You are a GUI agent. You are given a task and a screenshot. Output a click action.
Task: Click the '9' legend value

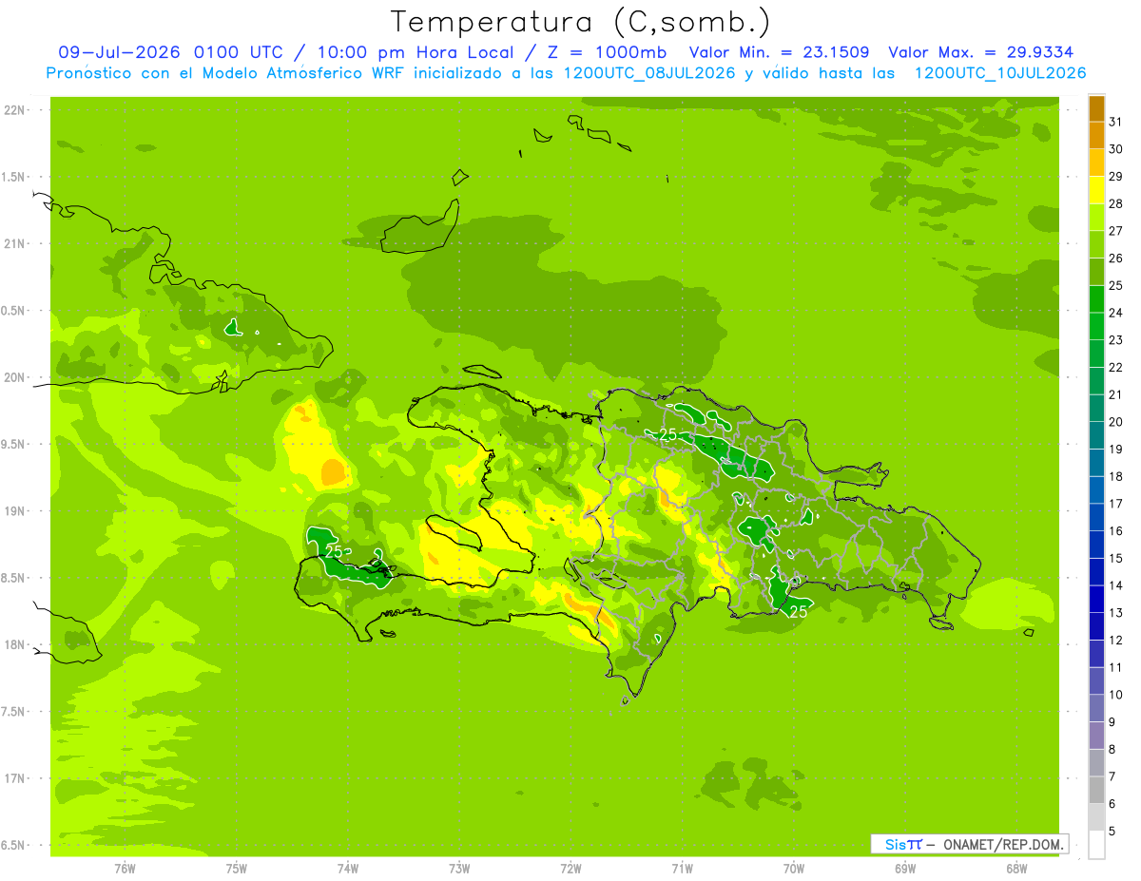(x=1112, y=722)
